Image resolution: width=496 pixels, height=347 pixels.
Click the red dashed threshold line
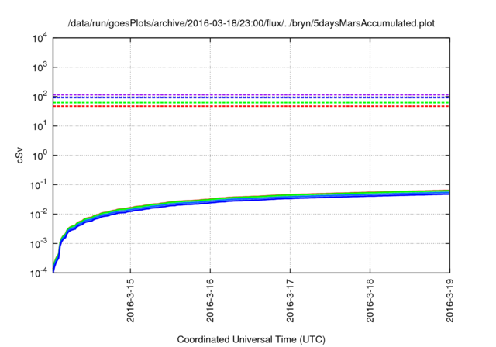click(x=251, y=107)
